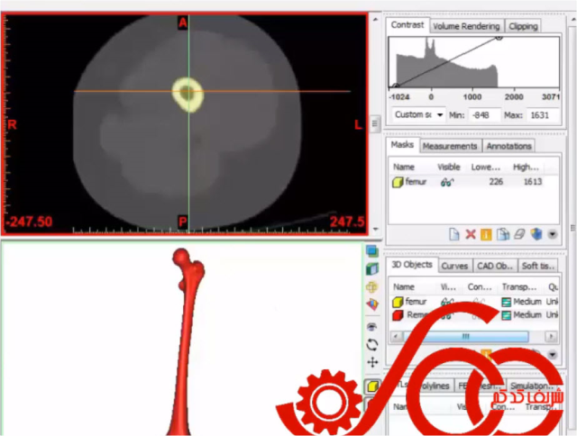Click the axial view slice scrollbar thumb
This screenshot has height=436, width=577.
pos(375,123)
